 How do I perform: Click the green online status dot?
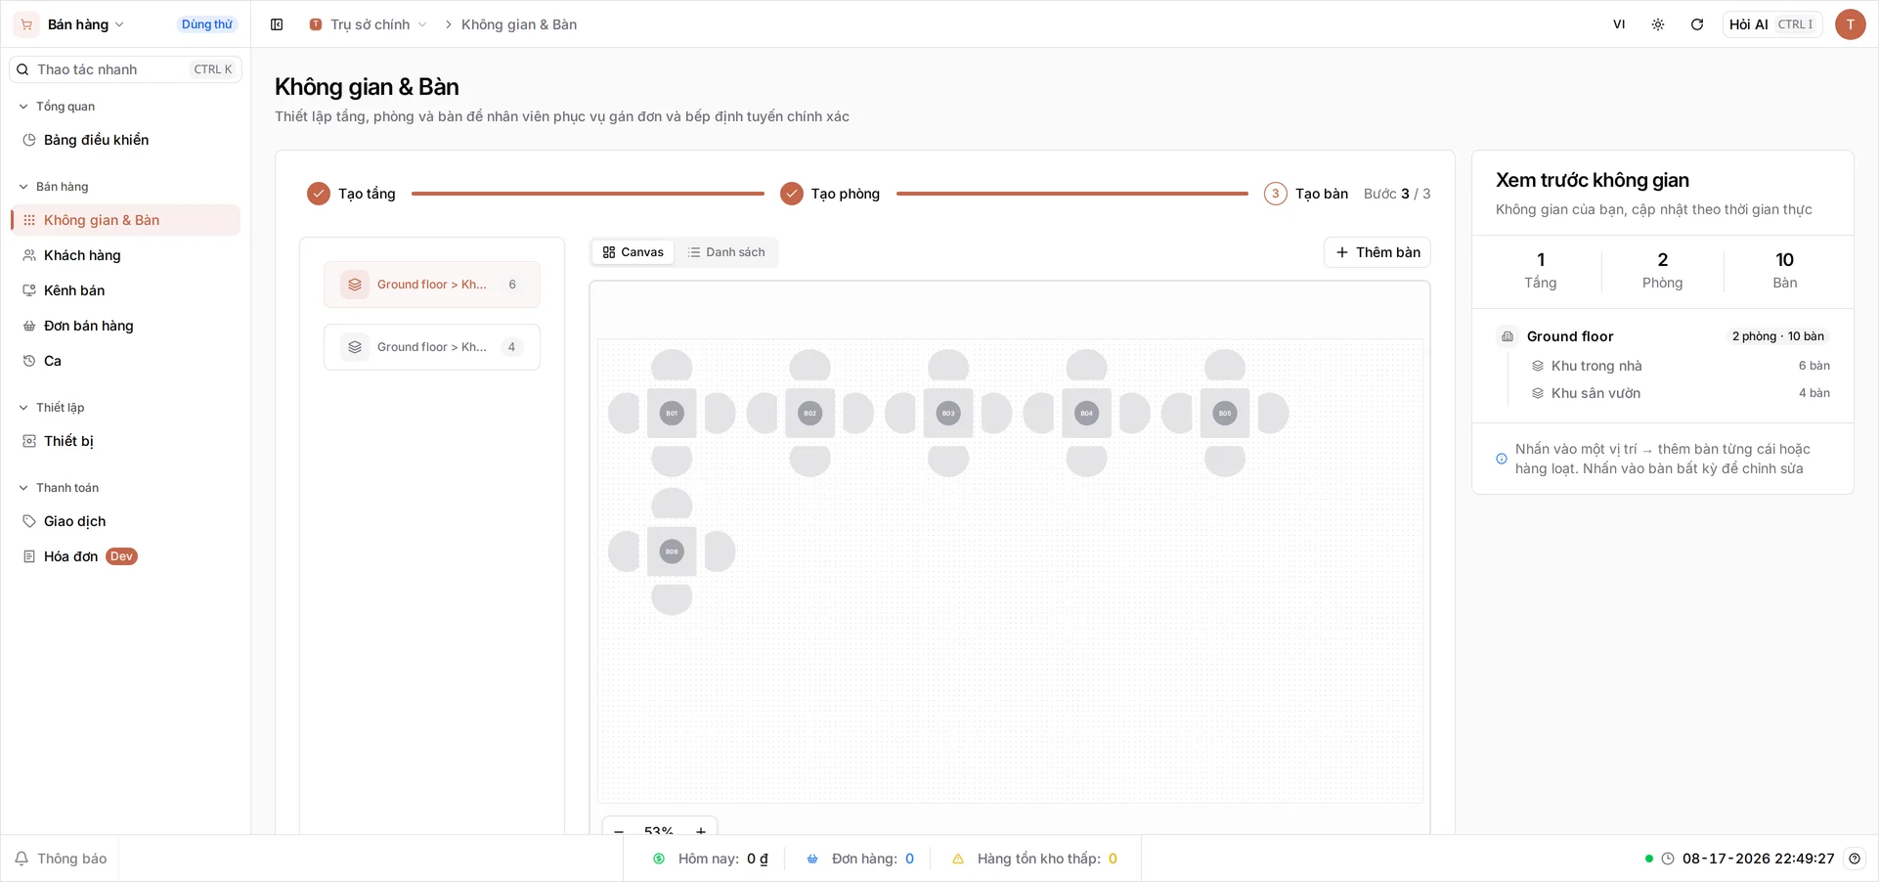(x=1649, y=859)
